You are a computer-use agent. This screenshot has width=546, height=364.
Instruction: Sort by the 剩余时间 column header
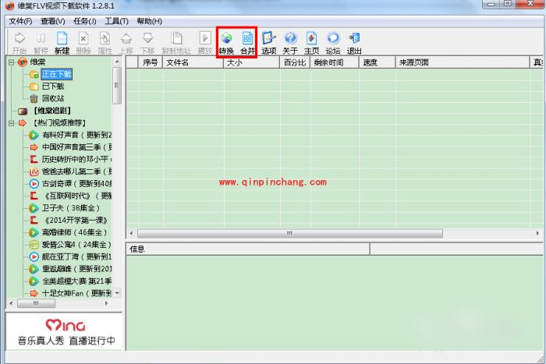click(335, 62)
